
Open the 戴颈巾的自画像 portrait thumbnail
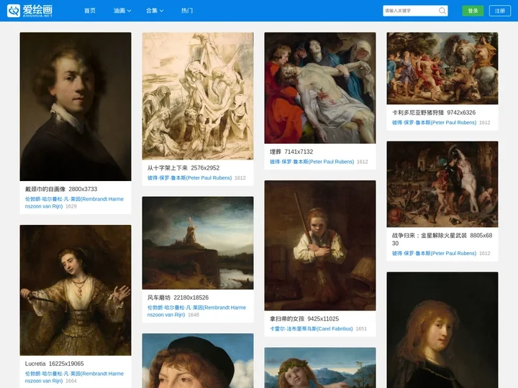(76, 106)
